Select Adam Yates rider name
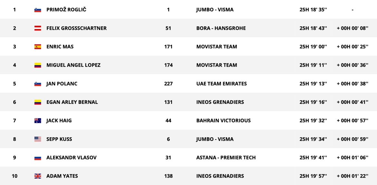The height and width of the screenshot is (185, 377). pos(62,176)
